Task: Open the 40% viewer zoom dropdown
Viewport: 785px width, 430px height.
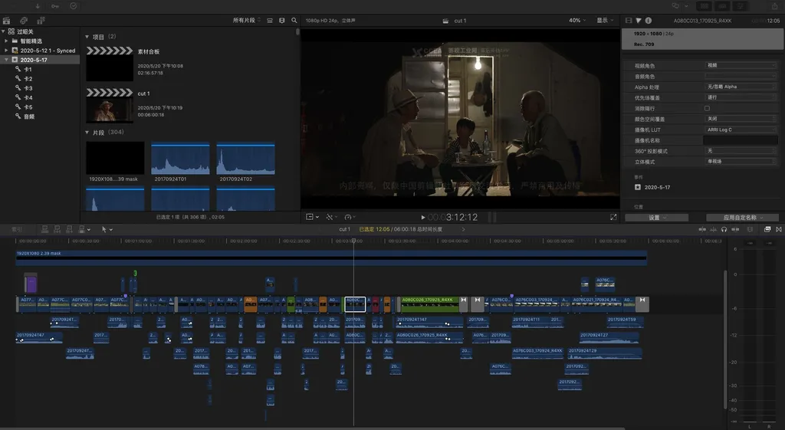Action: [x=576, y=21]
